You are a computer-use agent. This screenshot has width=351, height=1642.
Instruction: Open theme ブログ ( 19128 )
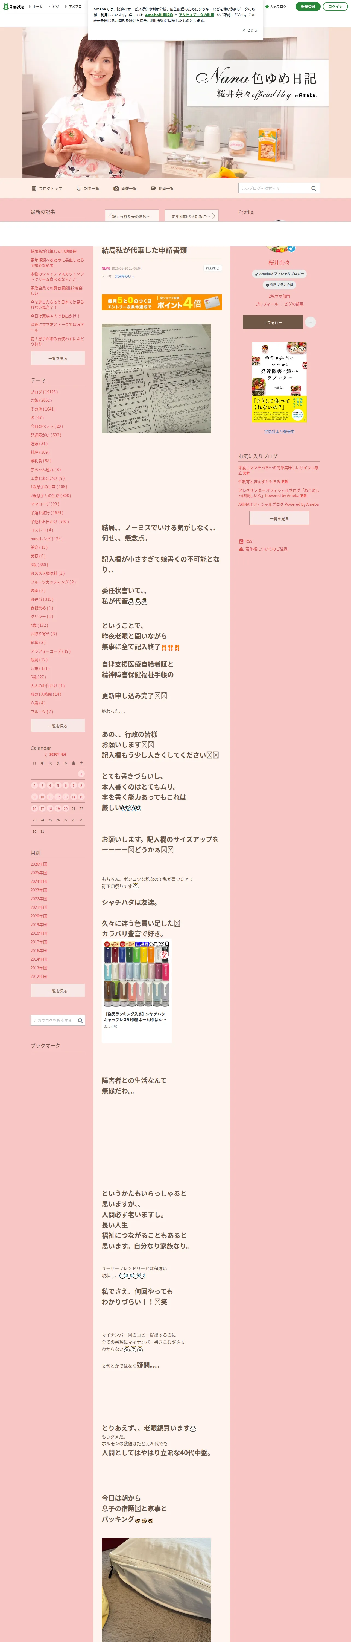coord(44,392)
